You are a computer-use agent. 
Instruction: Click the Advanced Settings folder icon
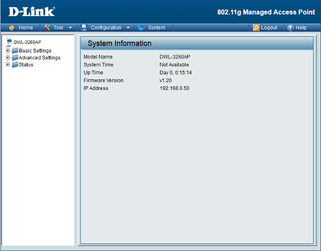click(15, 57)
